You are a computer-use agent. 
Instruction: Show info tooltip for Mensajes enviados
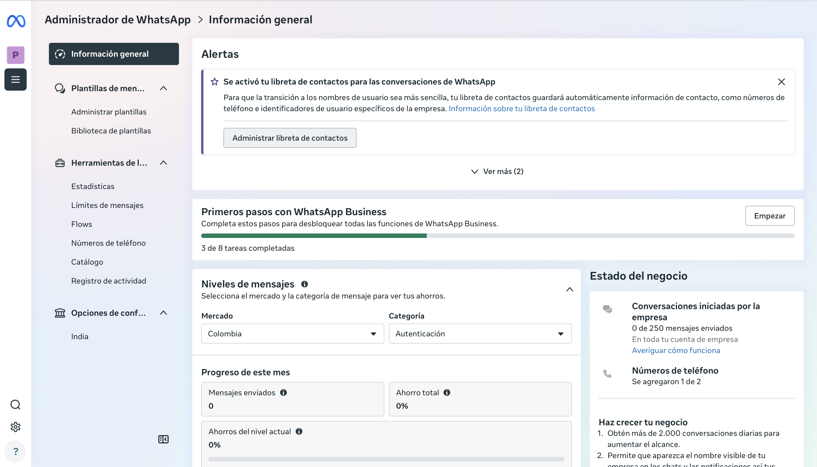tap(283, 392)
